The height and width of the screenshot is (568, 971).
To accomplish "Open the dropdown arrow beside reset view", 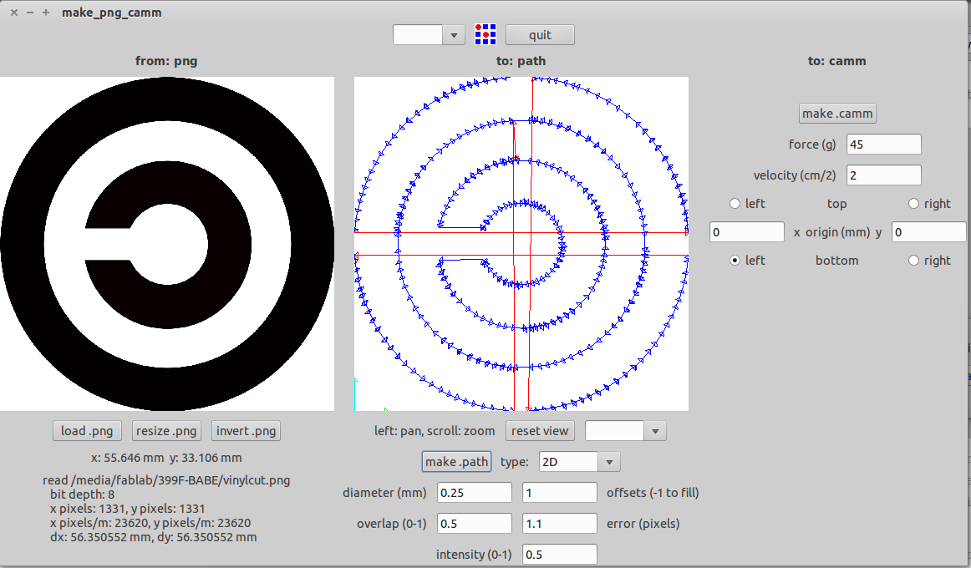I will [x=655, y=431].
